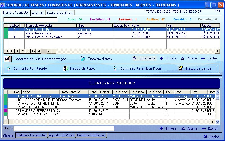Click the Status de Venda button
Screen dimensions: 225x141
(197, 68)
